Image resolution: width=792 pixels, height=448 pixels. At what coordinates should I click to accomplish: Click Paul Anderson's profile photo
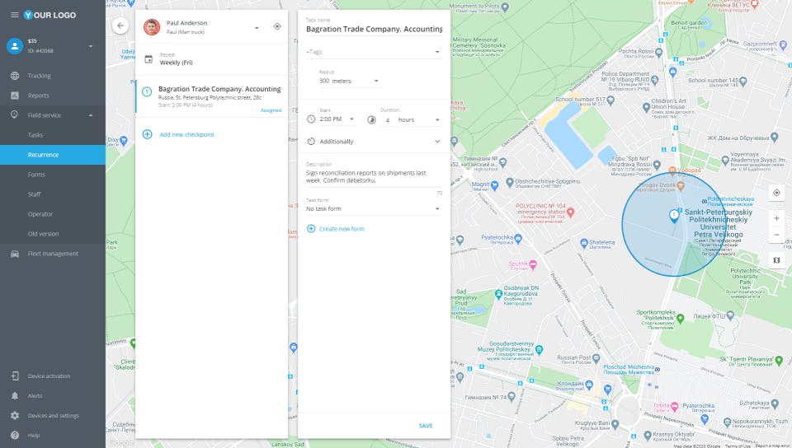152,26
